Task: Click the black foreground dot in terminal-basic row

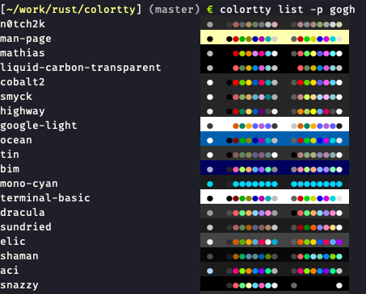Action: pos(210,198)
